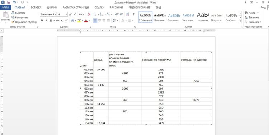Toggle left alignment button
Screen dimensions: 269x135
pos(95,20)
